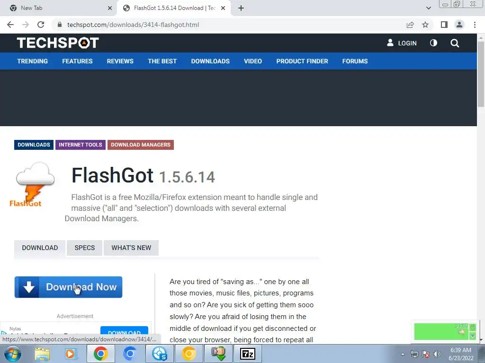This screenshot has width=485, height=363.
Task: Open Windows Explorer from taskbar
Action: [x=42, y=354]
